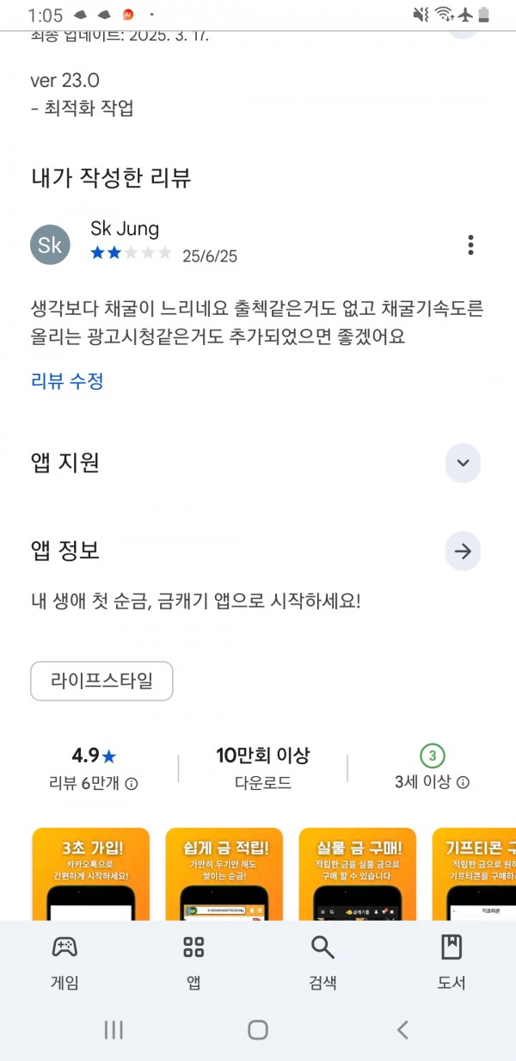Tap the Android back navigation button
This screenshot has width=516, height=1061.
[402, 1029]
